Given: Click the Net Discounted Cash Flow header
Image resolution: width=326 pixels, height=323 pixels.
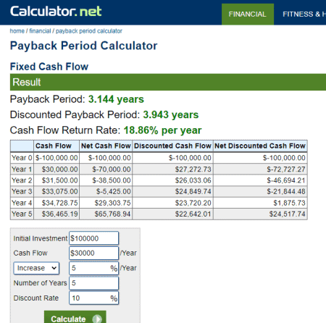Looking at the screenshot, I should [260, 146].
